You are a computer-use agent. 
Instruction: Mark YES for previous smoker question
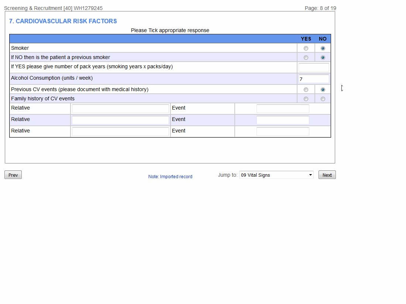tap(306, 57)
